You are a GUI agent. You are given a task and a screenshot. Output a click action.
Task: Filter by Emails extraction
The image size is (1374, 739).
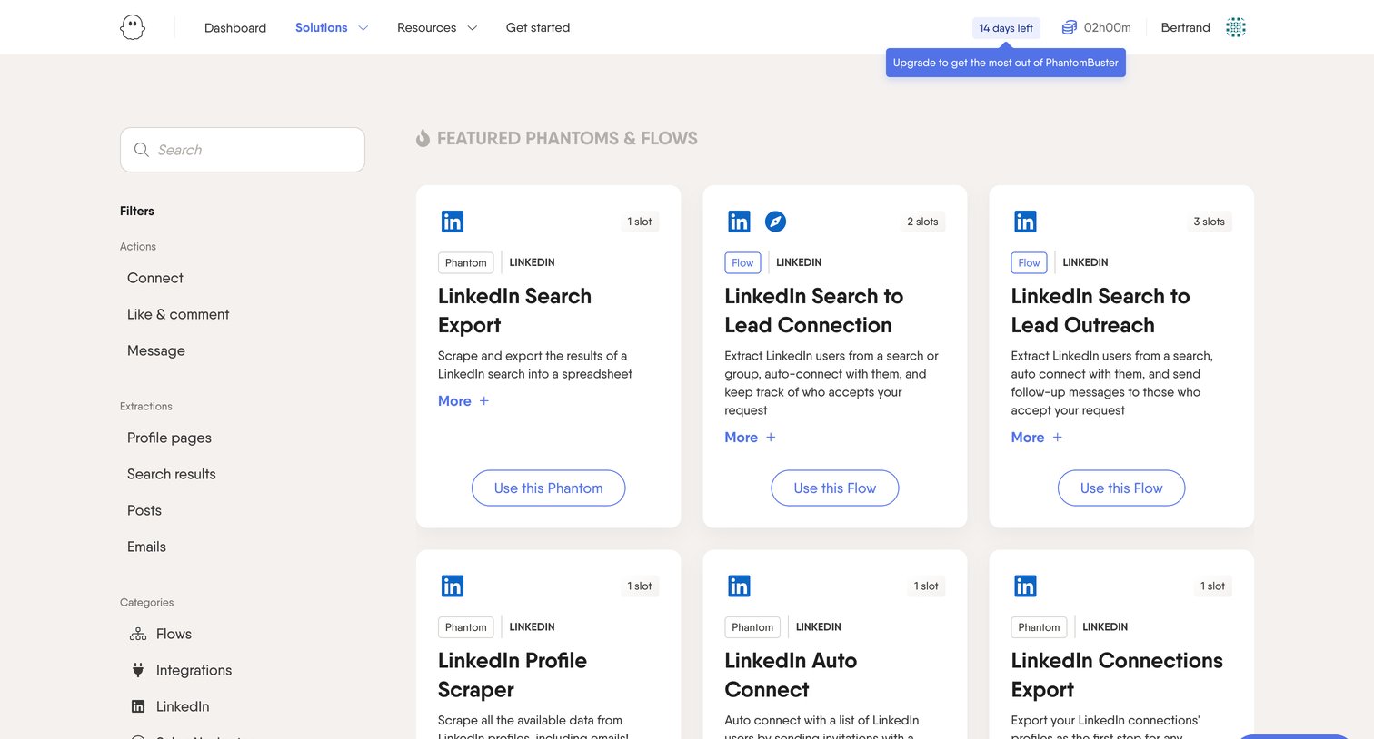coord(146,547)
